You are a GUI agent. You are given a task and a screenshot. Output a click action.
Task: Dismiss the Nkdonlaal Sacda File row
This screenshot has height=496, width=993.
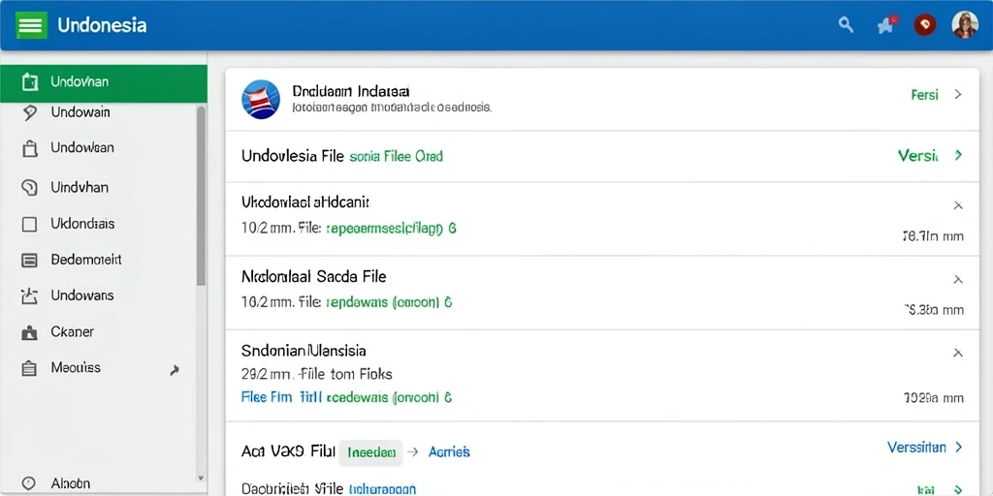(958, 279)
